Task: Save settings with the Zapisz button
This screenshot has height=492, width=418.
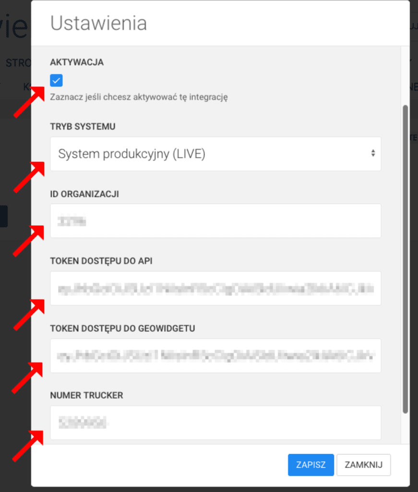Action: click(x=311, y=465)
